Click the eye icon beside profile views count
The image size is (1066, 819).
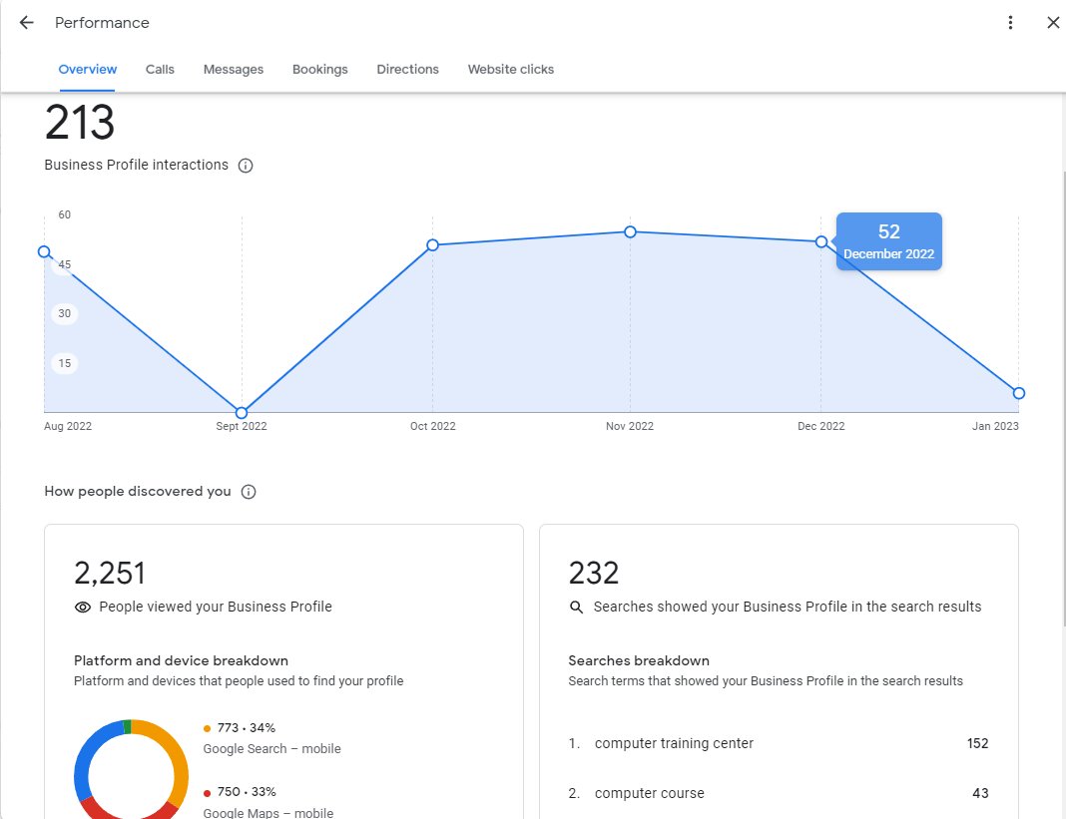82,607
